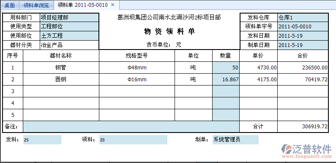The width and height of the screenshot is (336, 163).
Task: Switch to the 桌面 tab
Action: [x=10, y=5]
